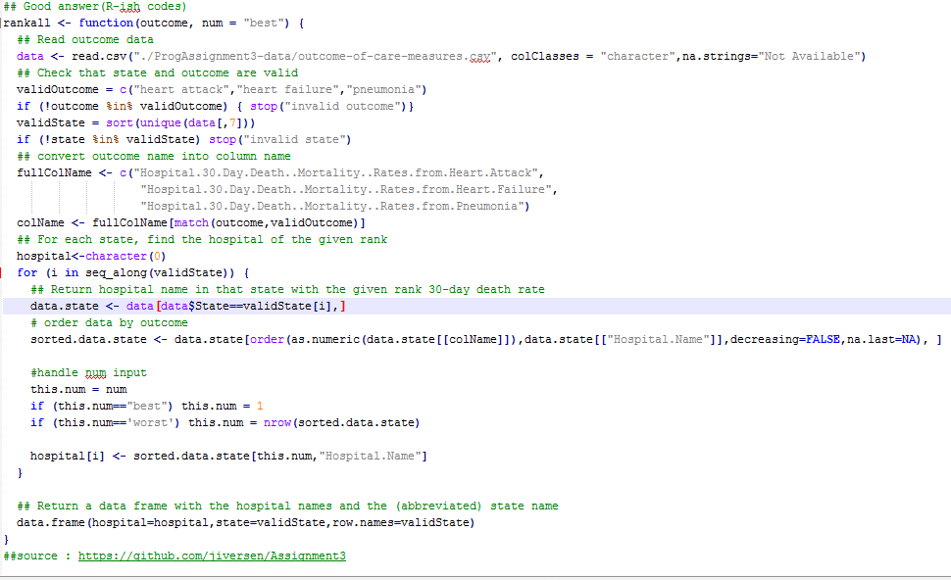
Task: Click the string "invalid outcome"
Action: (x=343, y=106)
